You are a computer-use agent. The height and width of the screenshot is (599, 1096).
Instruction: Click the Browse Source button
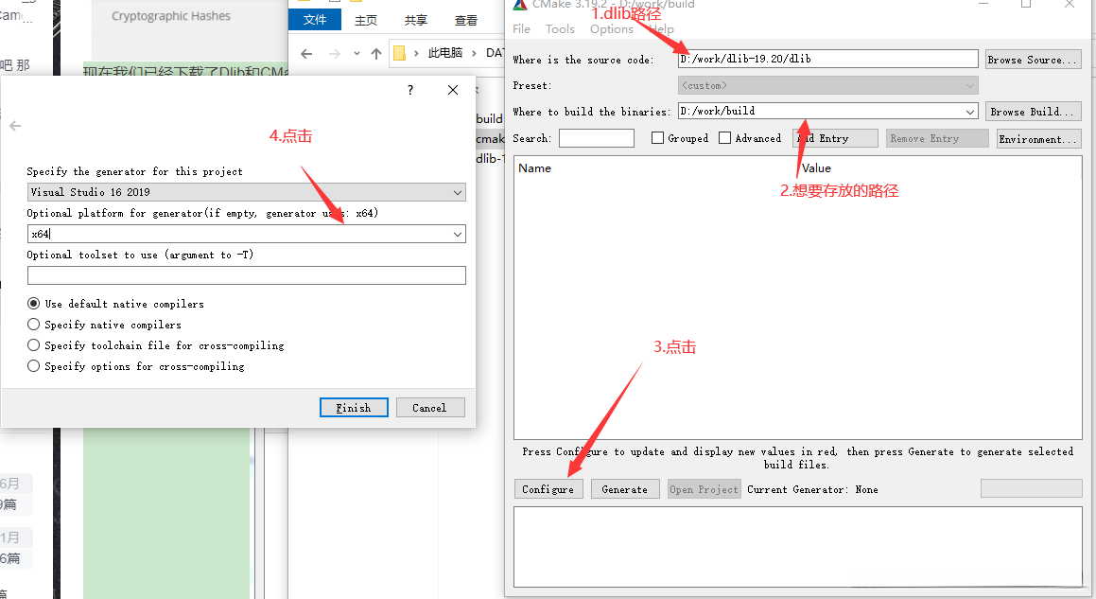tap(1033, 60)
